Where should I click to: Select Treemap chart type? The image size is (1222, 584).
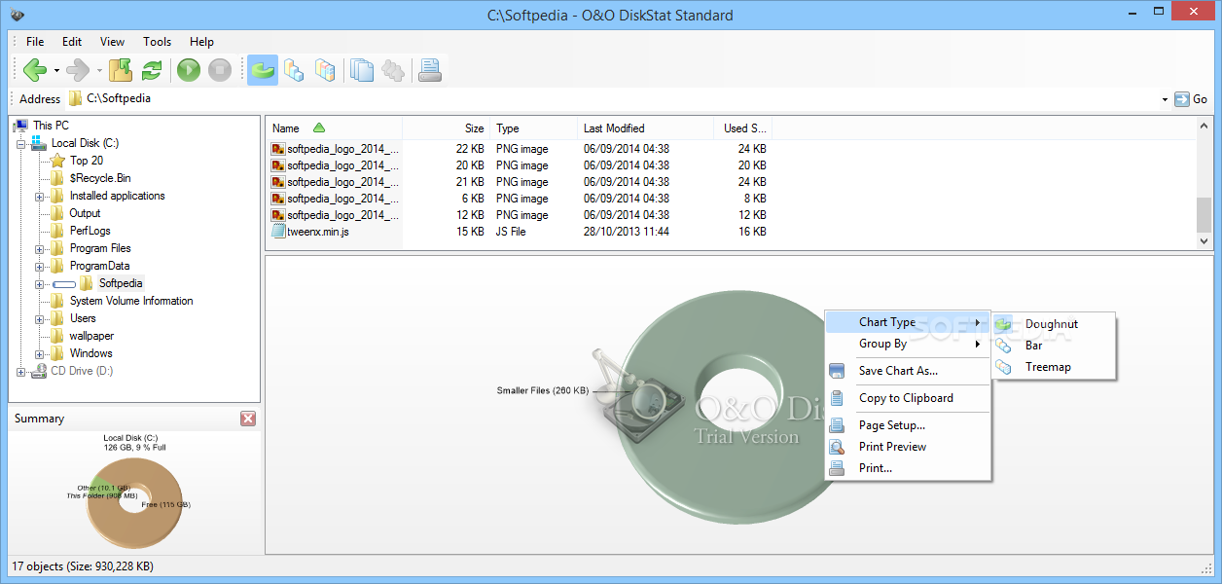coord(1053,367)
